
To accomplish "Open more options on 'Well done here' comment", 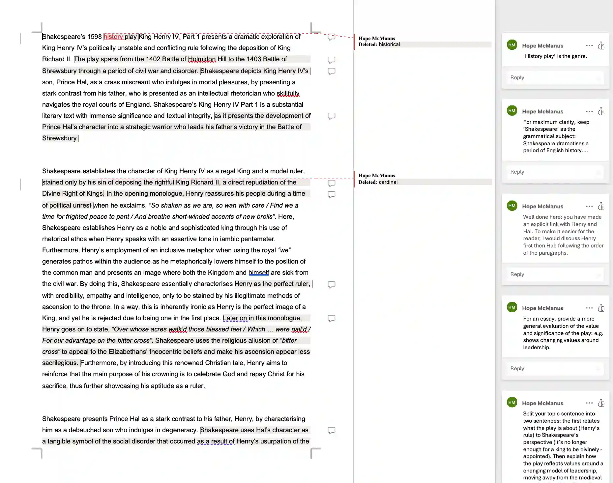I will pos(589,206).
